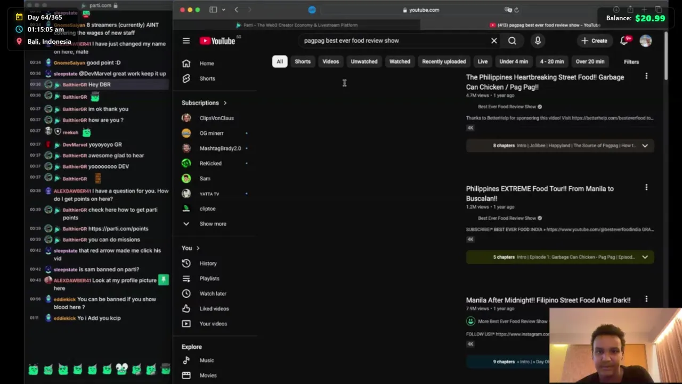Open Manila After Midnight video title
The image size is (682, 384).
(548, 300)
